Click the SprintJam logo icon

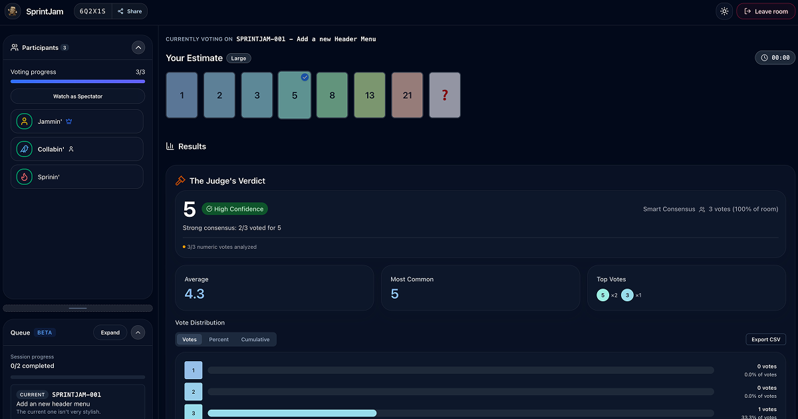click(x=13, y=11)
